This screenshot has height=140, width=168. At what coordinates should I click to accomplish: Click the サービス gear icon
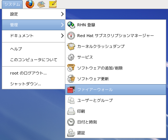(x=71, y=57)
